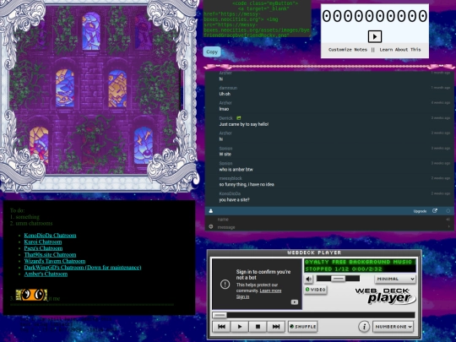Open the MINIMAL skin dropdown
The image size is (456, 342).
tap(395, 279)
